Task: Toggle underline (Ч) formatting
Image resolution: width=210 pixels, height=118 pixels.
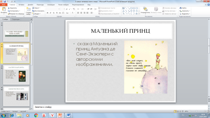Action: 53,13
